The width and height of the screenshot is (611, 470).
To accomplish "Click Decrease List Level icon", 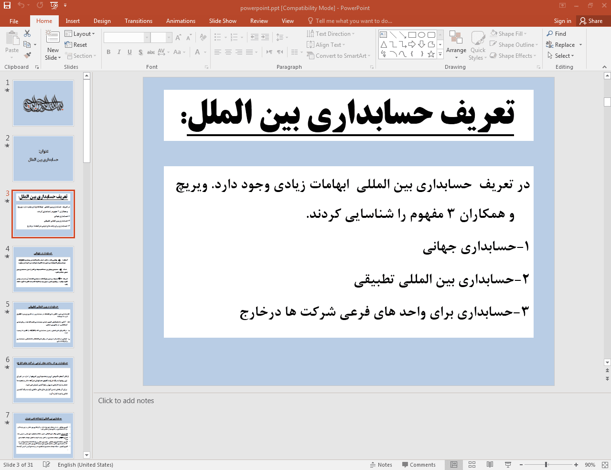I will click(255, 37).
